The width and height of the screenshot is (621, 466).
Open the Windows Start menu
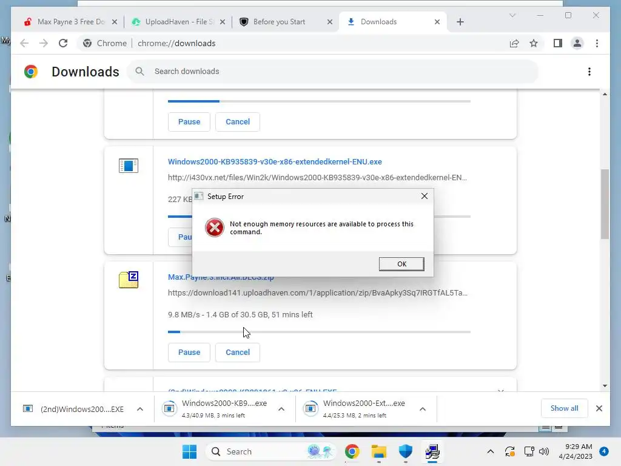(189, 451)
